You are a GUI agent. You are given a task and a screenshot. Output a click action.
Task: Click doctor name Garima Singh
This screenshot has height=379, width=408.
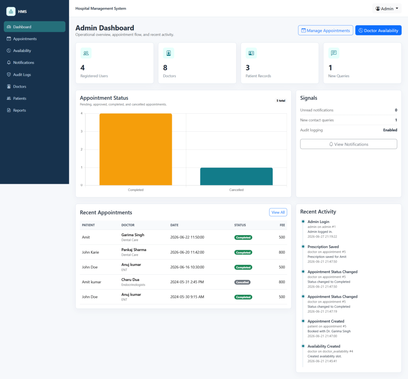133,235
